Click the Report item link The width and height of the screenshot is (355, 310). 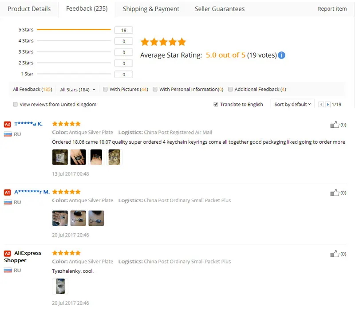(332, 9)
